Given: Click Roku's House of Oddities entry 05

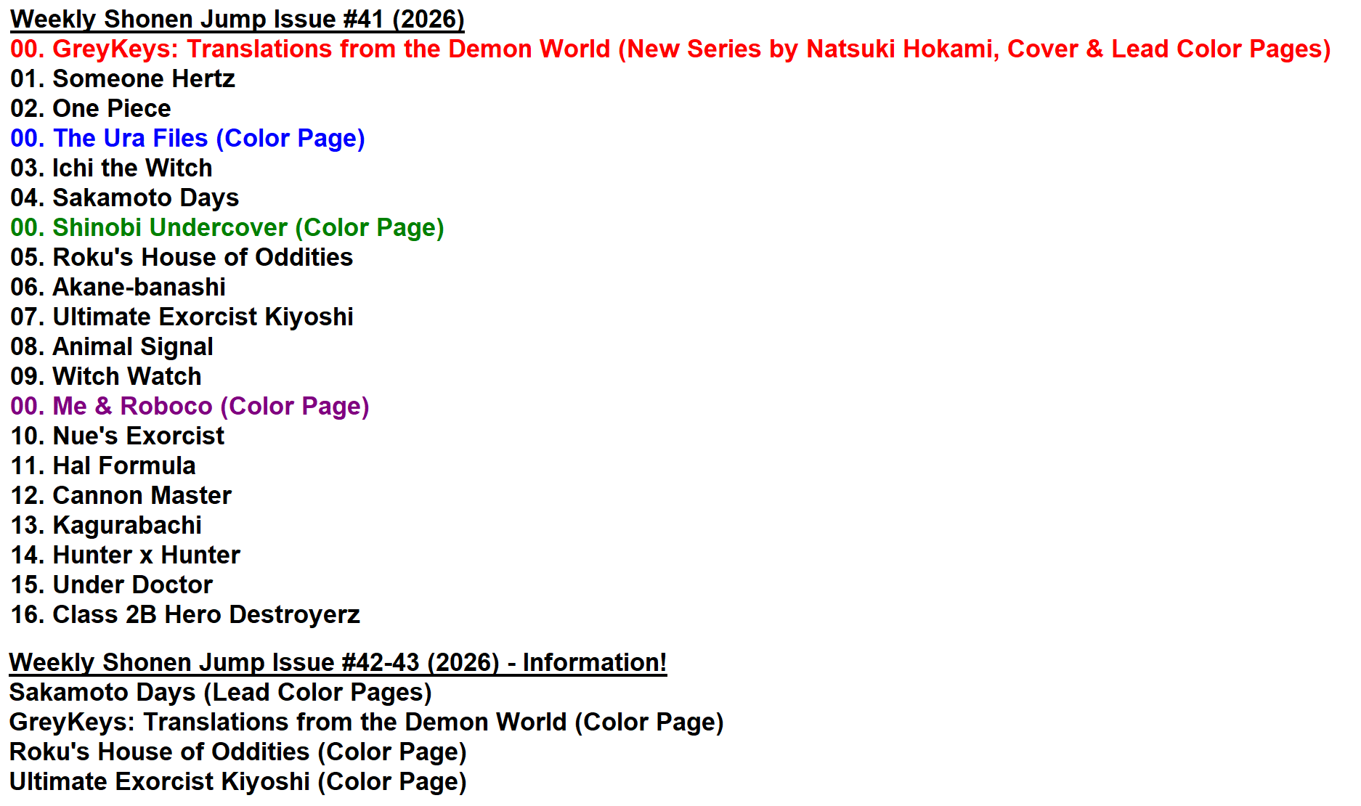Looking at the screenshot, I should pos(182,257).
